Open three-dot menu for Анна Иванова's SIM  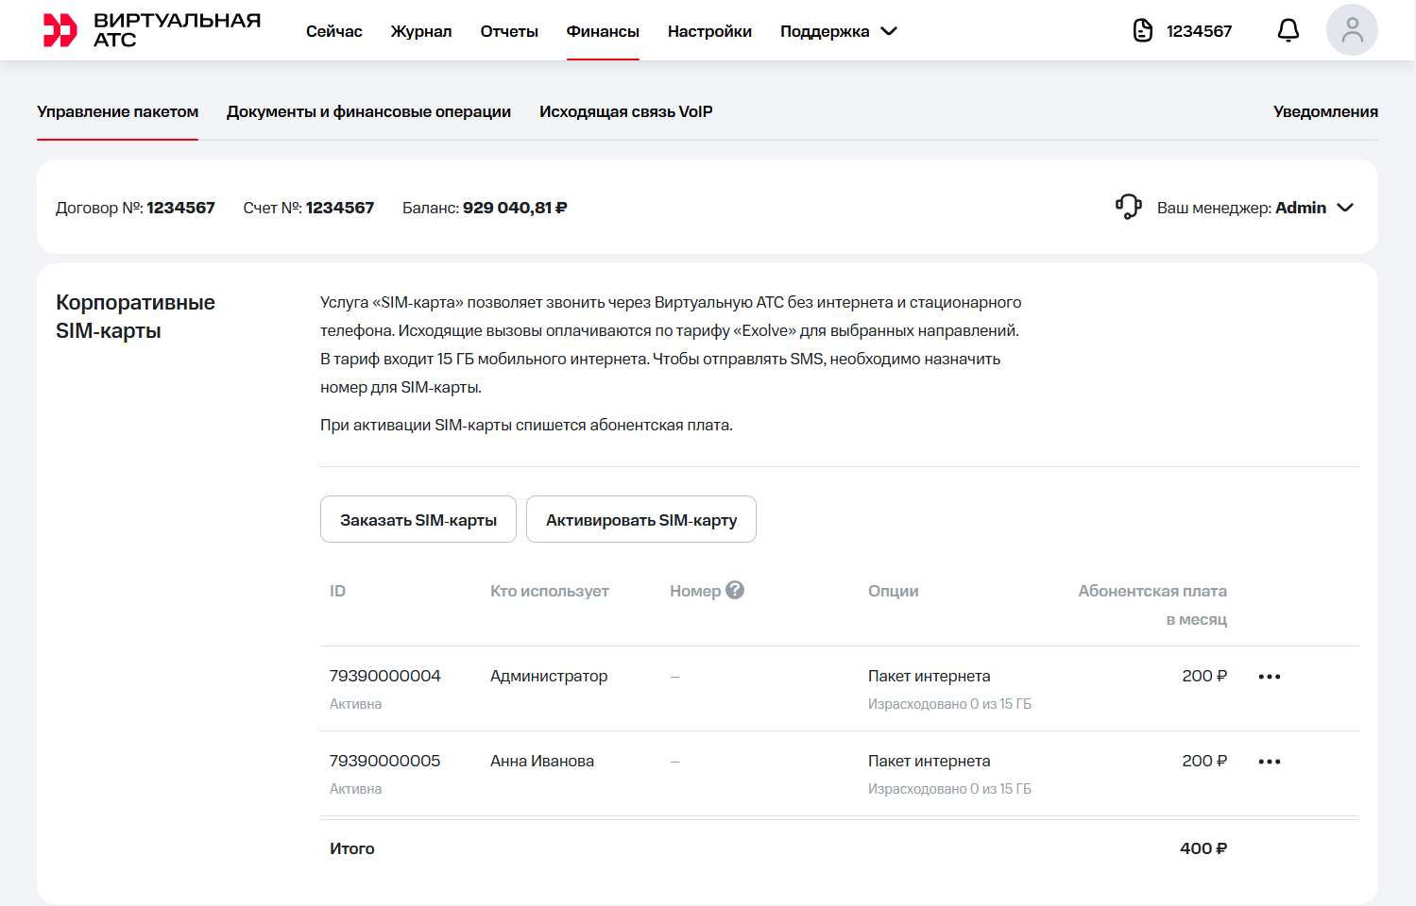[1269, 762]
